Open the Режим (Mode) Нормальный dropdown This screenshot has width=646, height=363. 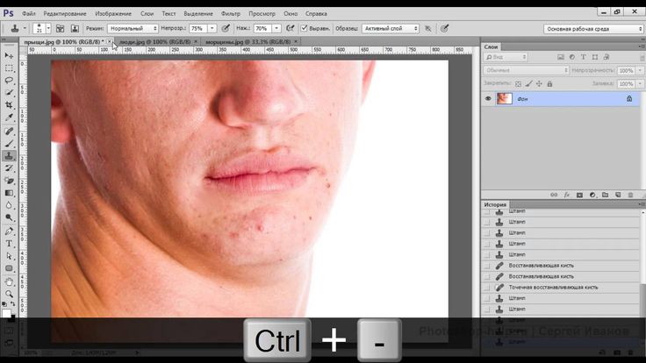(x=133, y=28)
